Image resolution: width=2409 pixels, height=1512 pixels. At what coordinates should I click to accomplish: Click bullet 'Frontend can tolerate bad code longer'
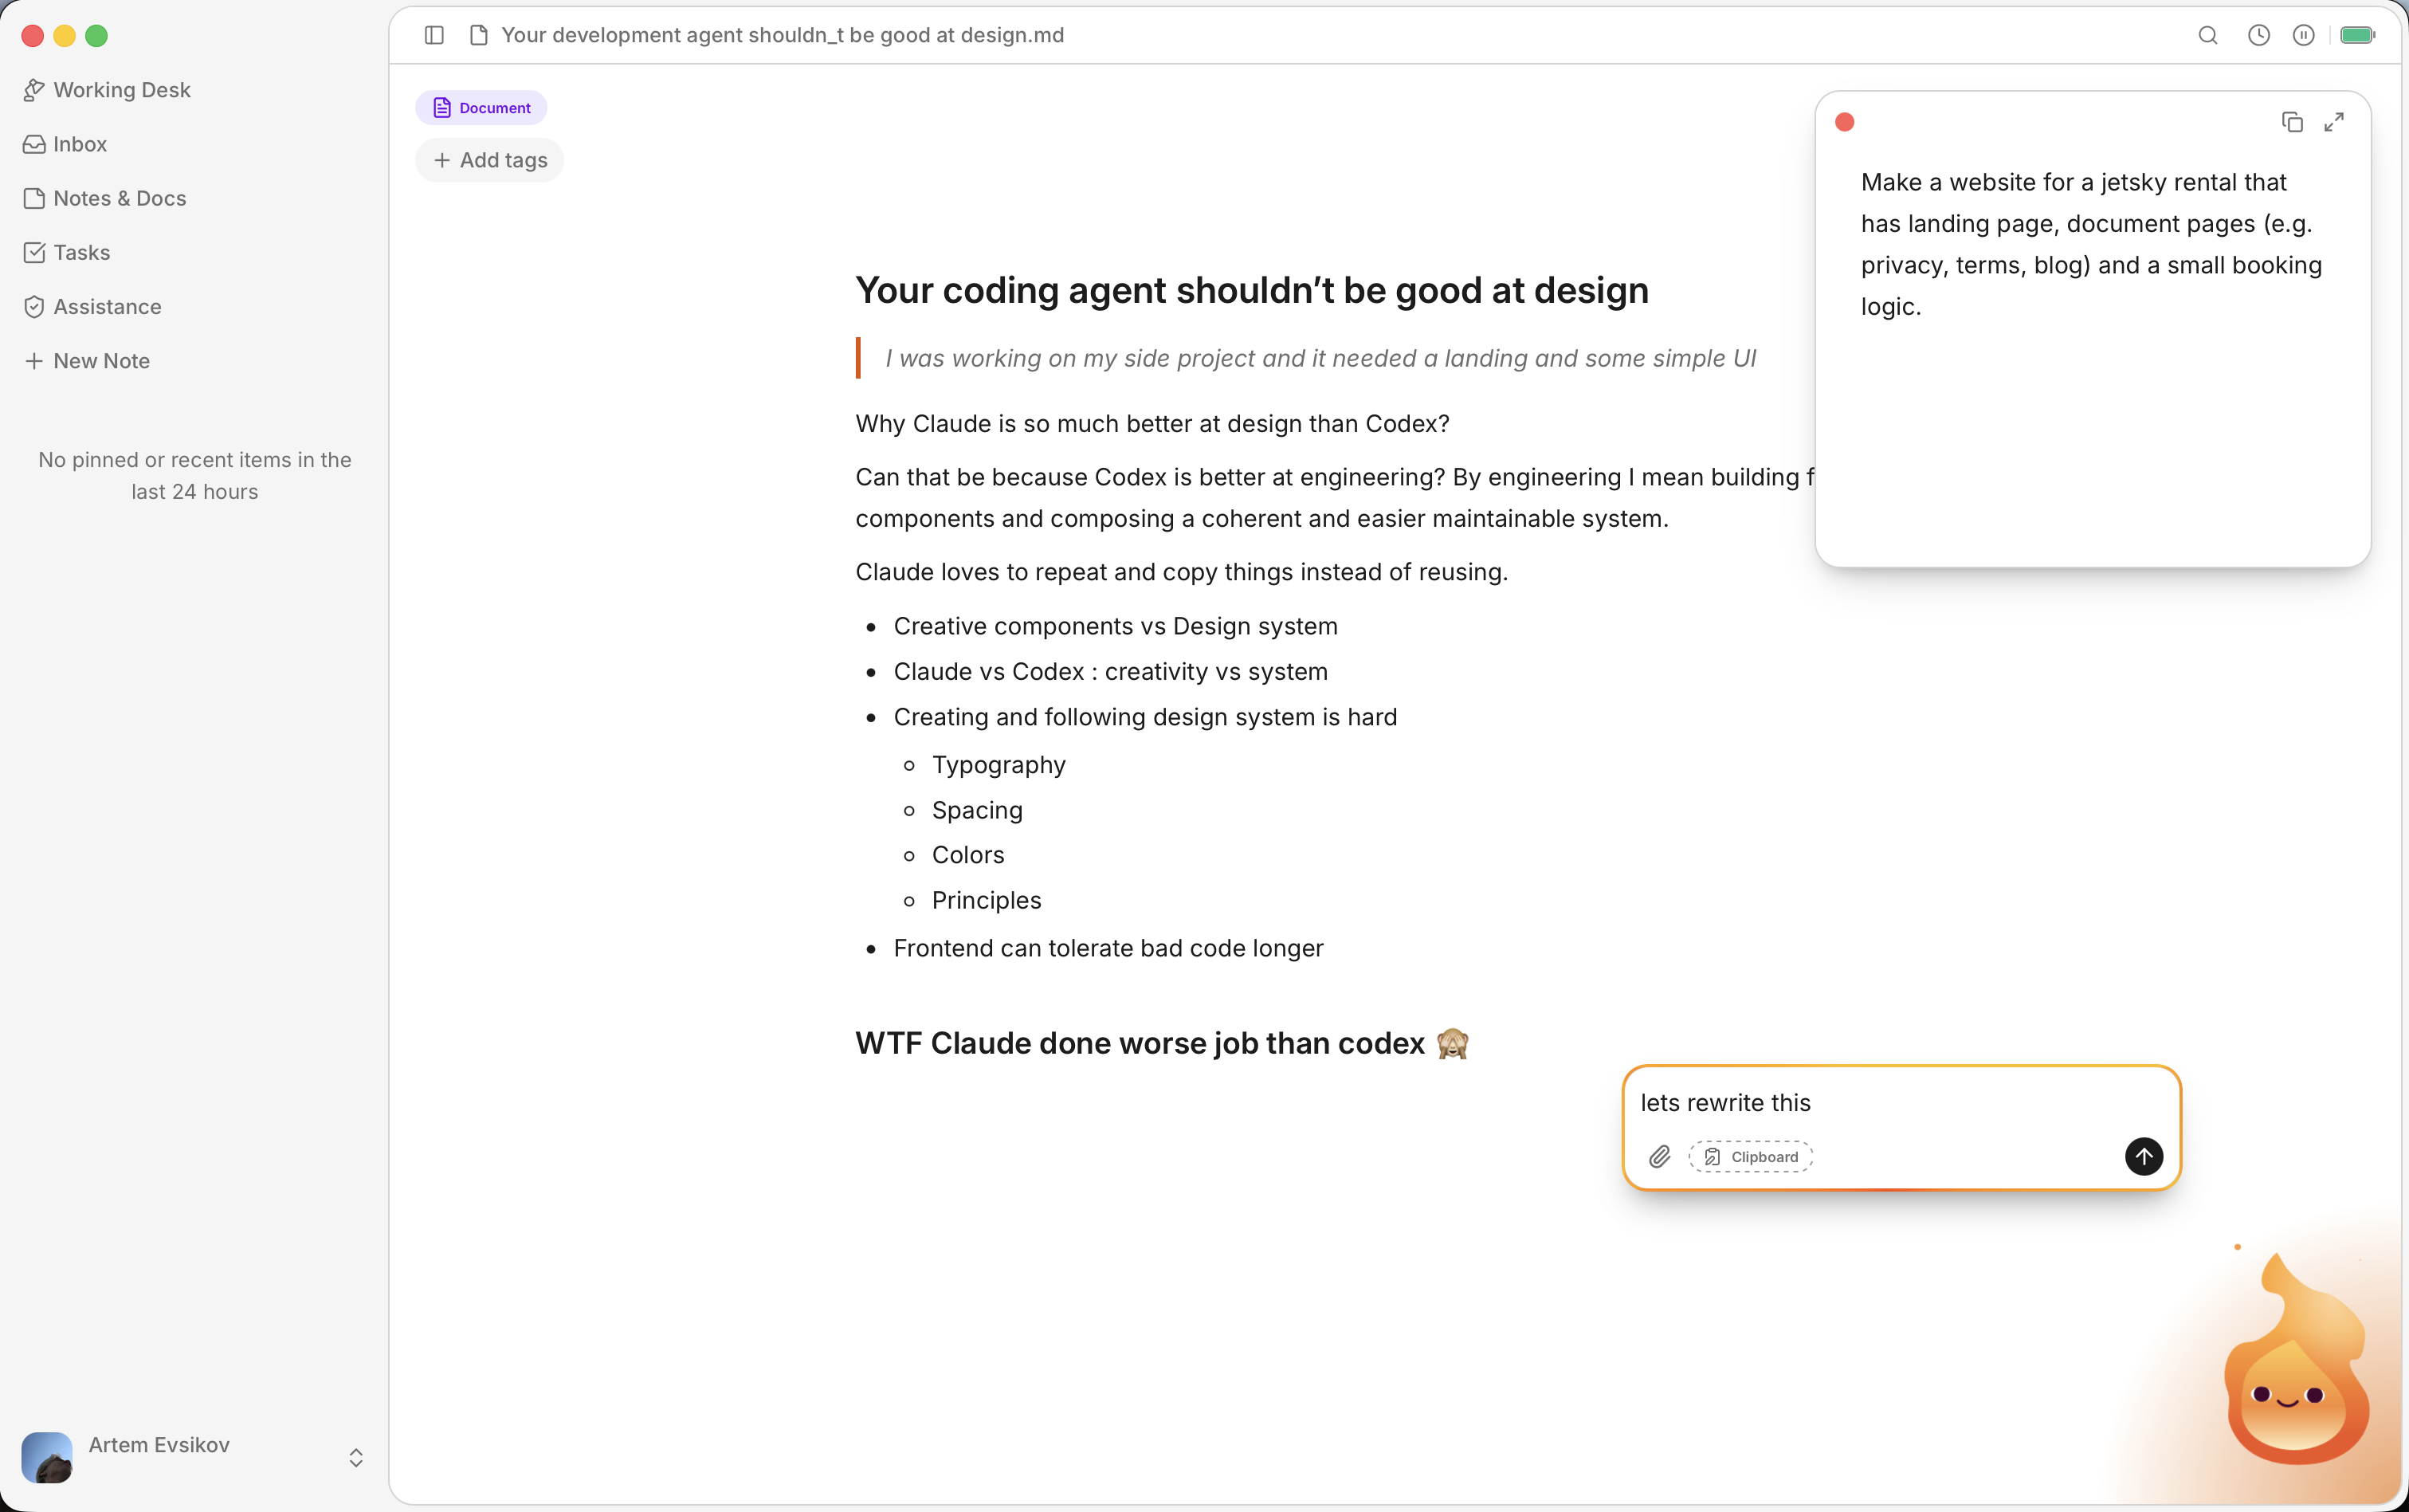click(1108, 948)
